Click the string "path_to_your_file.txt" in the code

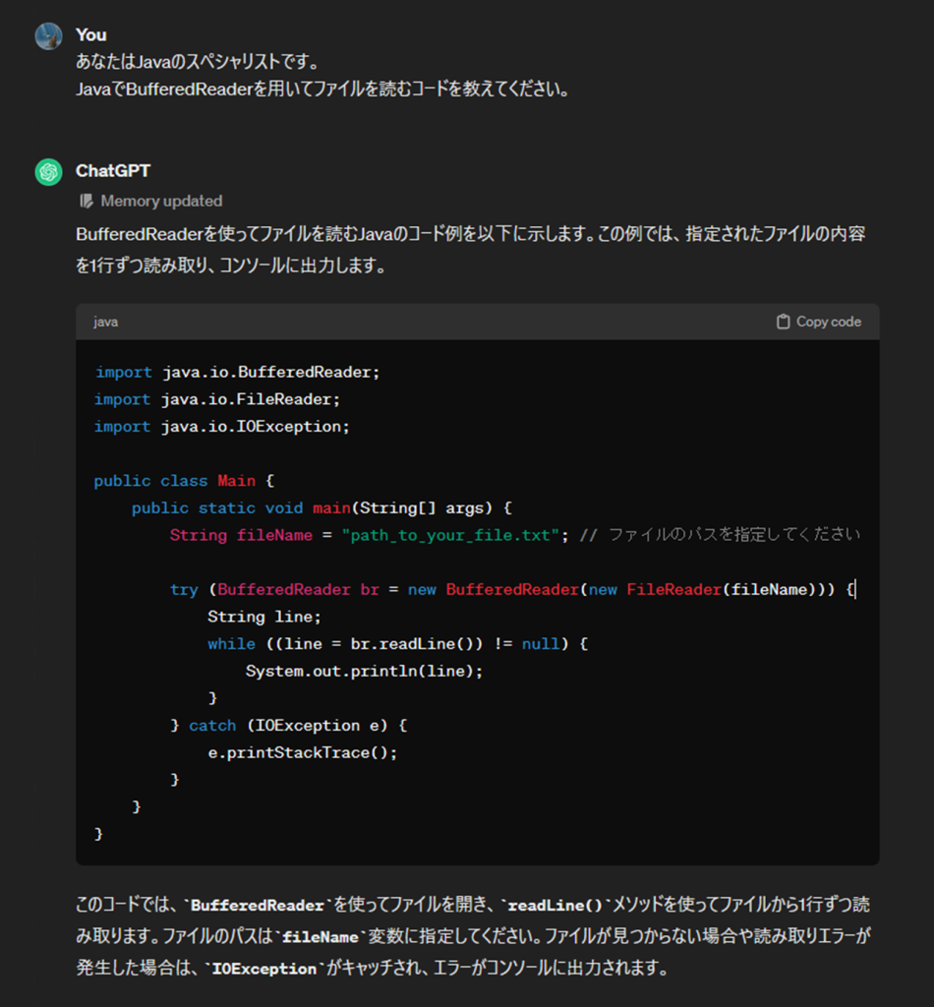(x=450, y=536)
